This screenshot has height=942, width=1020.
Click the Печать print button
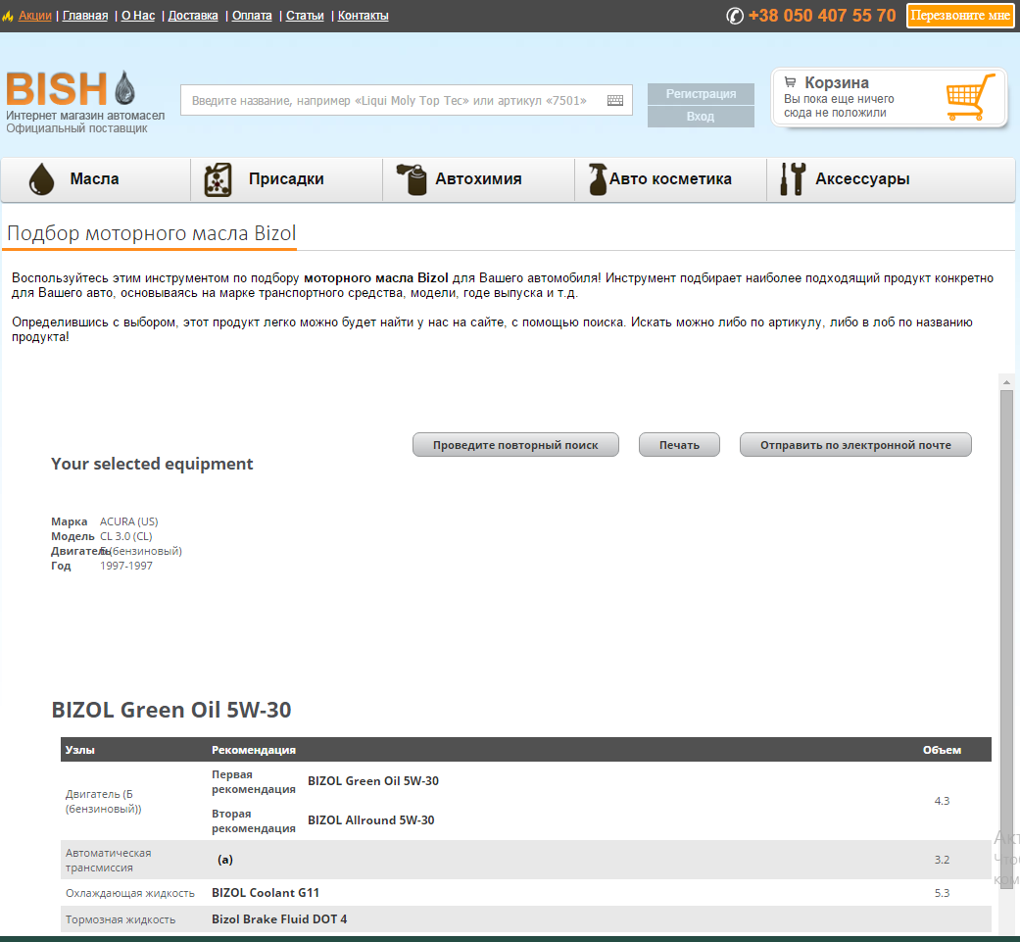click(679, 445)
